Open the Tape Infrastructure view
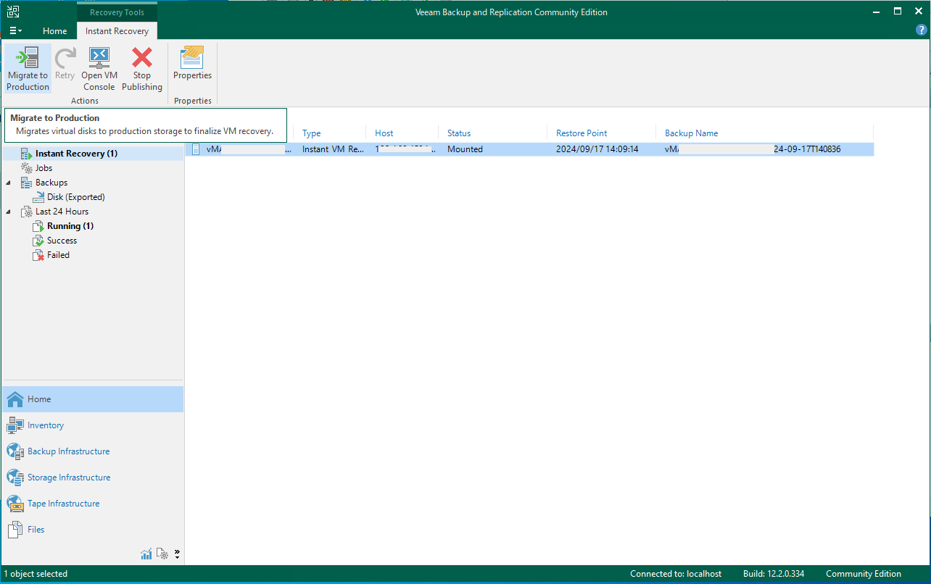The image size is (931, 584). click(93, 504)
